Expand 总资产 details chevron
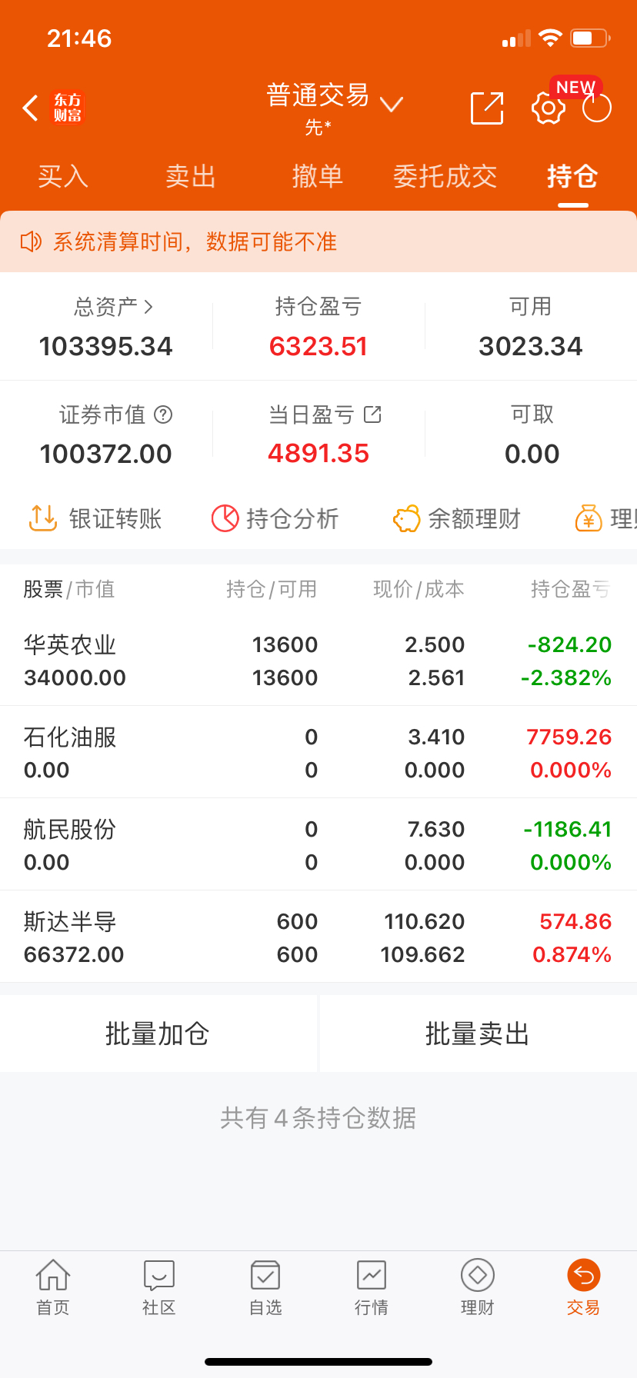Image resolution: width=637 pixels, height=1378 pixels. coord(148,307)
